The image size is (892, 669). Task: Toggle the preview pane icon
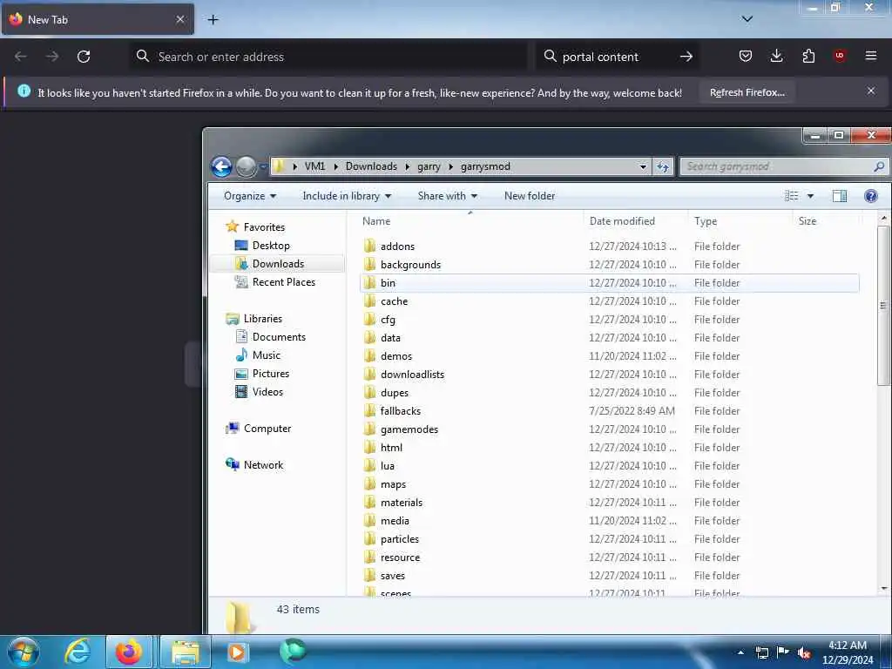point(839,196)
